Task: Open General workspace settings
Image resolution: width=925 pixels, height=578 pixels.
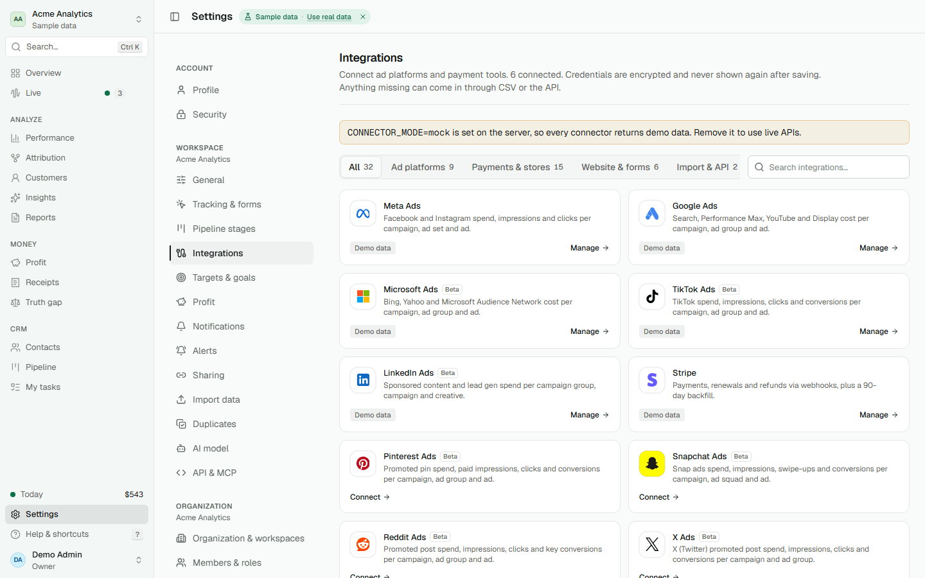Action: coord(242,180)
